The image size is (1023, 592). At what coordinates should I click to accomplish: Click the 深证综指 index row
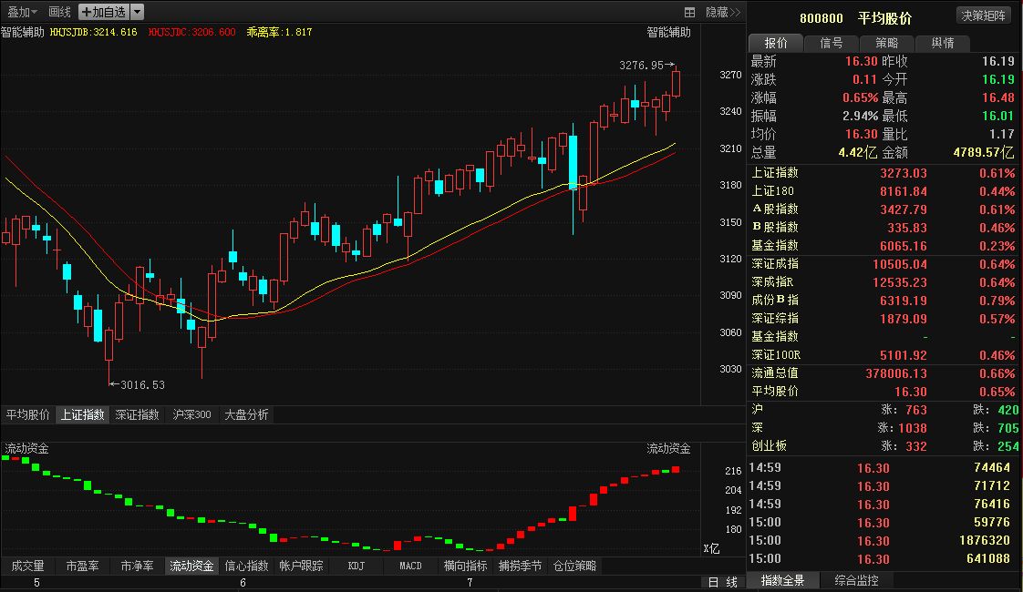pos(883,319)
